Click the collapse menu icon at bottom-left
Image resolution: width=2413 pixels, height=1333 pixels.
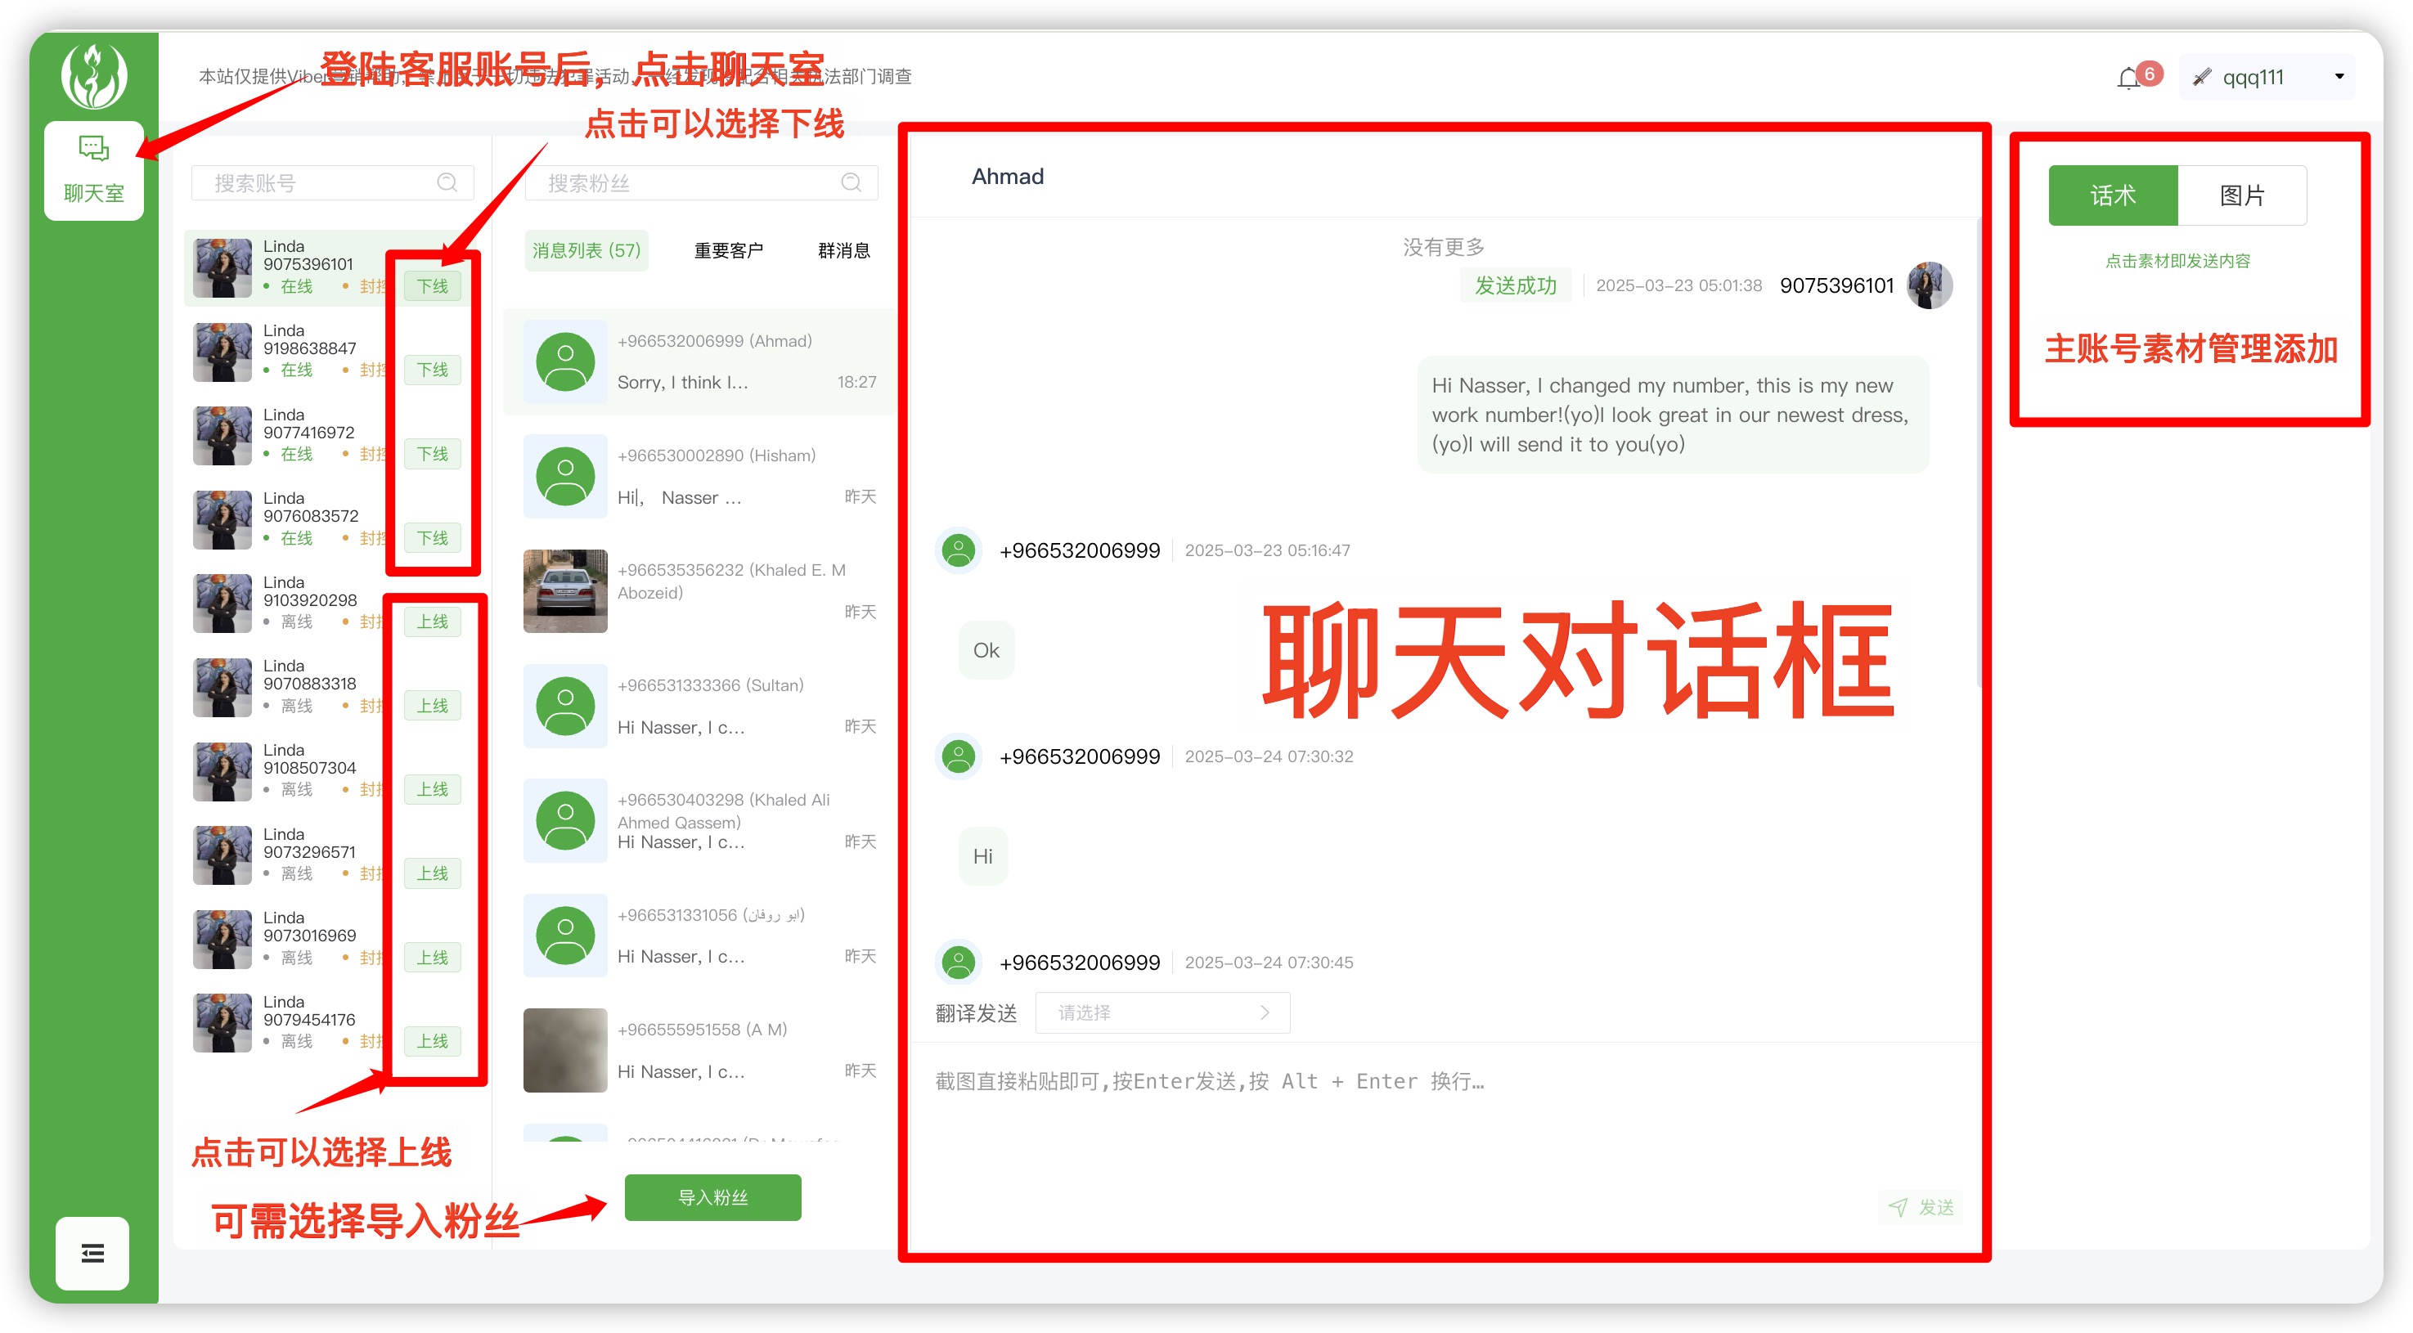tap(92, 1252)
